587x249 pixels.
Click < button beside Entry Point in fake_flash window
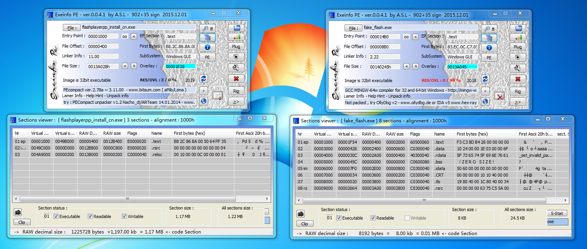tap(415, 37)
